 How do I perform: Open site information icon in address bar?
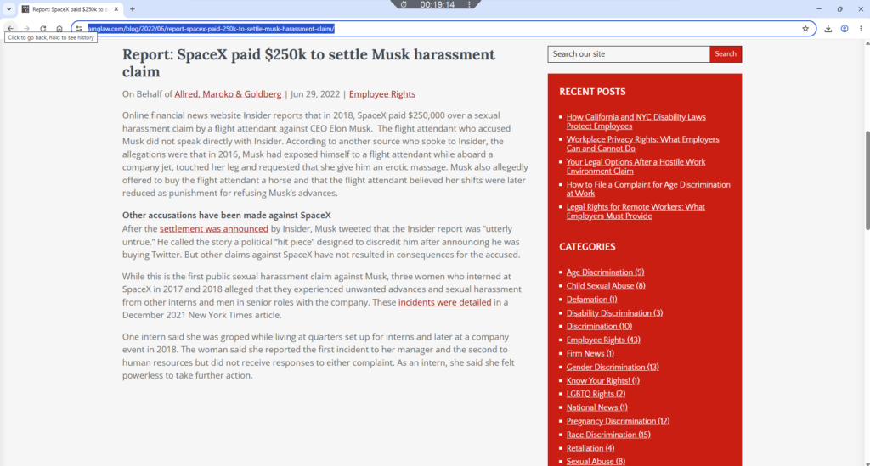pyautogui.click(x=79, y=29)
